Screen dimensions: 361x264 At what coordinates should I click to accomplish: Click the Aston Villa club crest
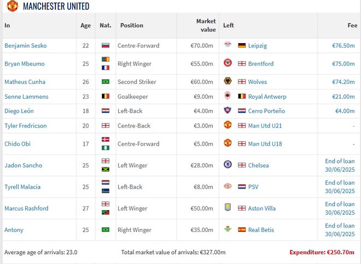(228, 208)
